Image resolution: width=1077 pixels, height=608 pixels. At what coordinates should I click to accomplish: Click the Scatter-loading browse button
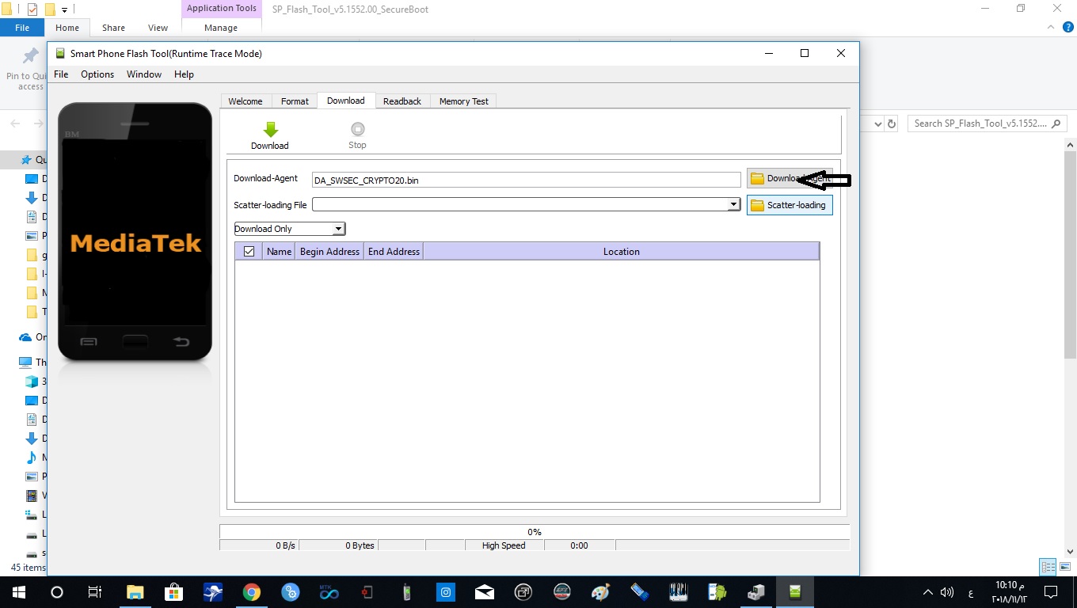(790, 205)
